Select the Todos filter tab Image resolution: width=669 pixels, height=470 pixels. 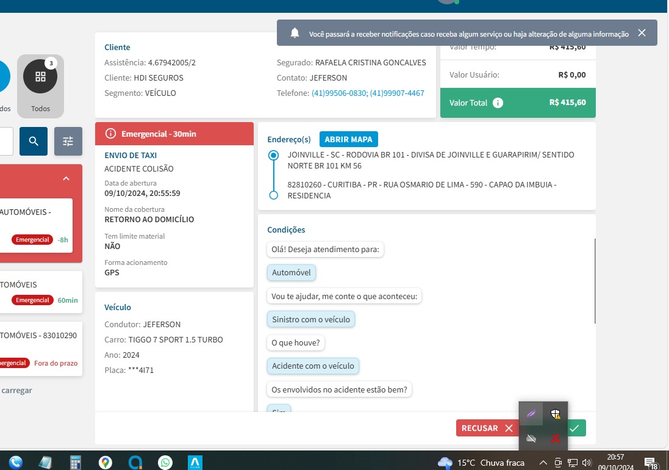coord(40,86)
